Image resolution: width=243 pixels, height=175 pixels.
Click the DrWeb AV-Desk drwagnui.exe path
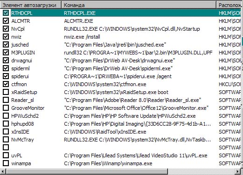click(119, 61)
